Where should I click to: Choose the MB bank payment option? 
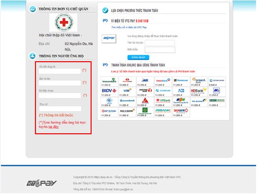point(145,81)
